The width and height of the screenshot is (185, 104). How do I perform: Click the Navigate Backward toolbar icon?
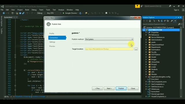point(4,13)
